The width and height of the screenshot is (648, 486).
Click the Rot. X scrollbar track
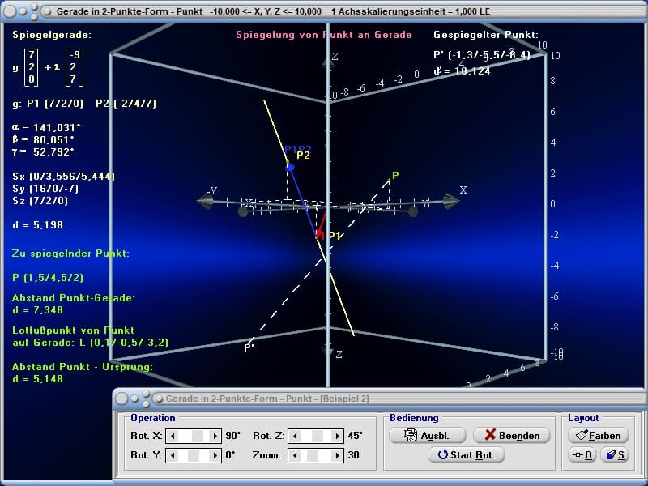pyautogui.click(x=194, y=436)
